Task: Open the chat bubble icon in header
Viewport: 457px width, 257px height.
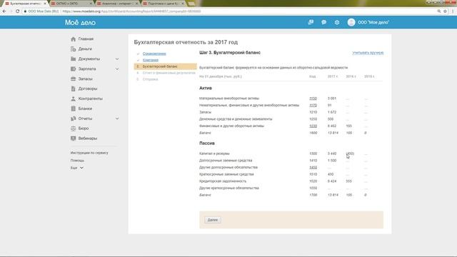Action: (323, 22)
